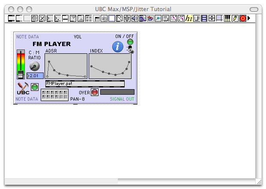
Task: Click the 2.01 ratio number box
Action: 35,76
